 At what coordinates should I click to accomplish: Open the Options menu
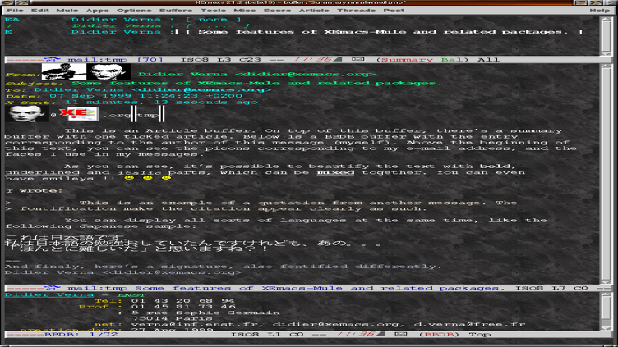click(x=134, y=11)
